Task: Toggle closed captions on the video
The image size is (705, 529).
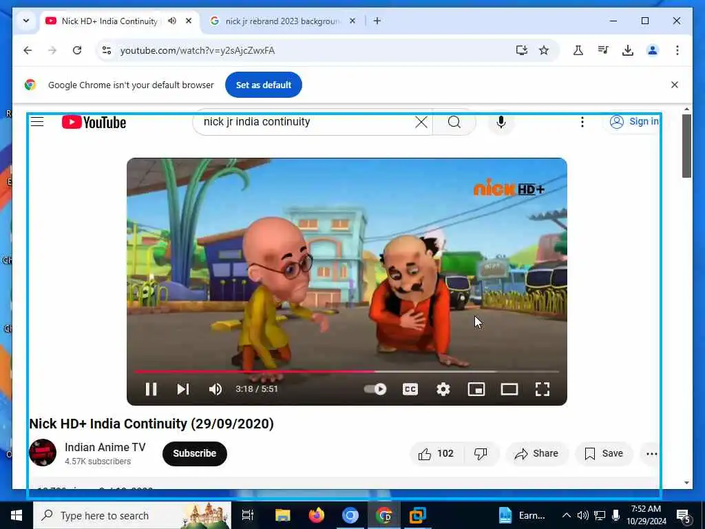Action: click(410, 389)
